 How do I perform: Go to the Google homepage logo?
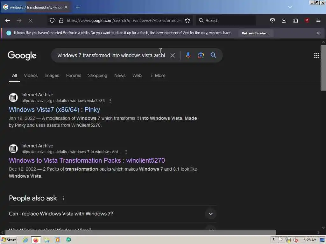22,56
